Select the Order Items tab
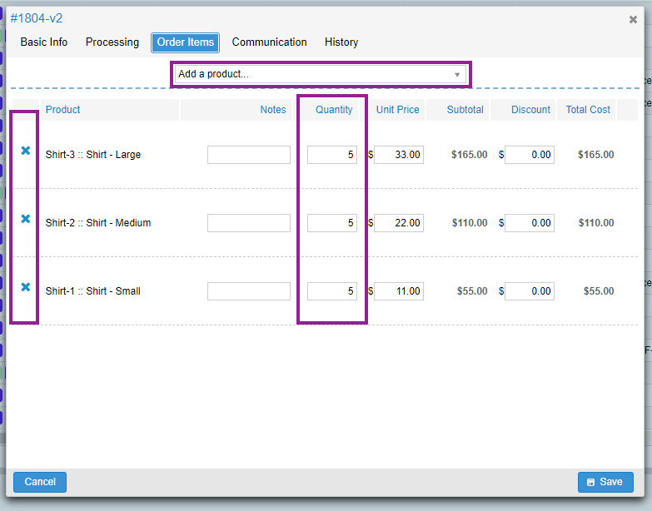 point(186,42)
